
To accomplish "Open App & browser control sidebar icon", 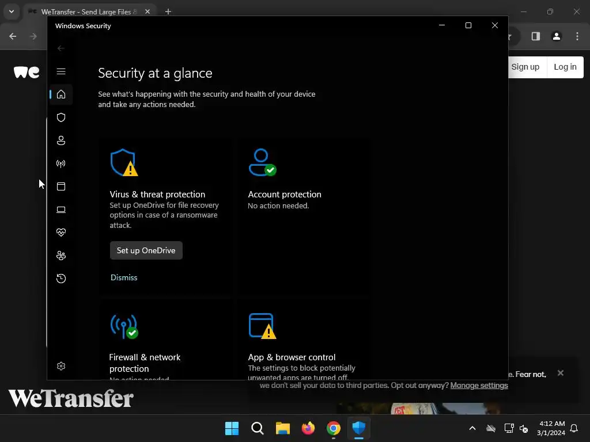I will click(x=61, y=186).
